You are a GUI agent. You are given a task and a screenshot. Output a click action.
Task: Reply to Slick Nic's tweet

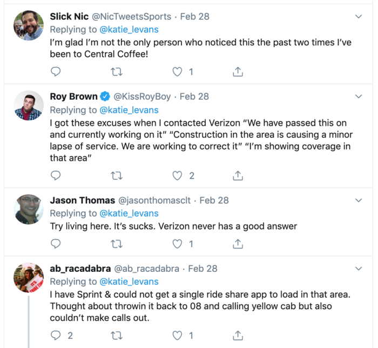pos(56,71)
